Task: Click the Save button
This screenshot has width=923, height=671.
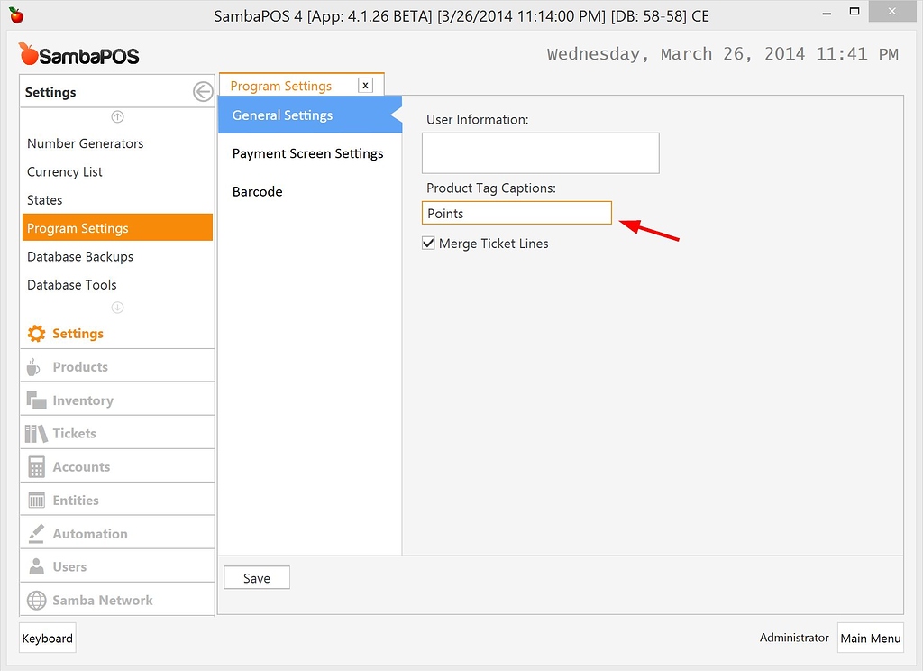Action: click(x=256, y=577)
